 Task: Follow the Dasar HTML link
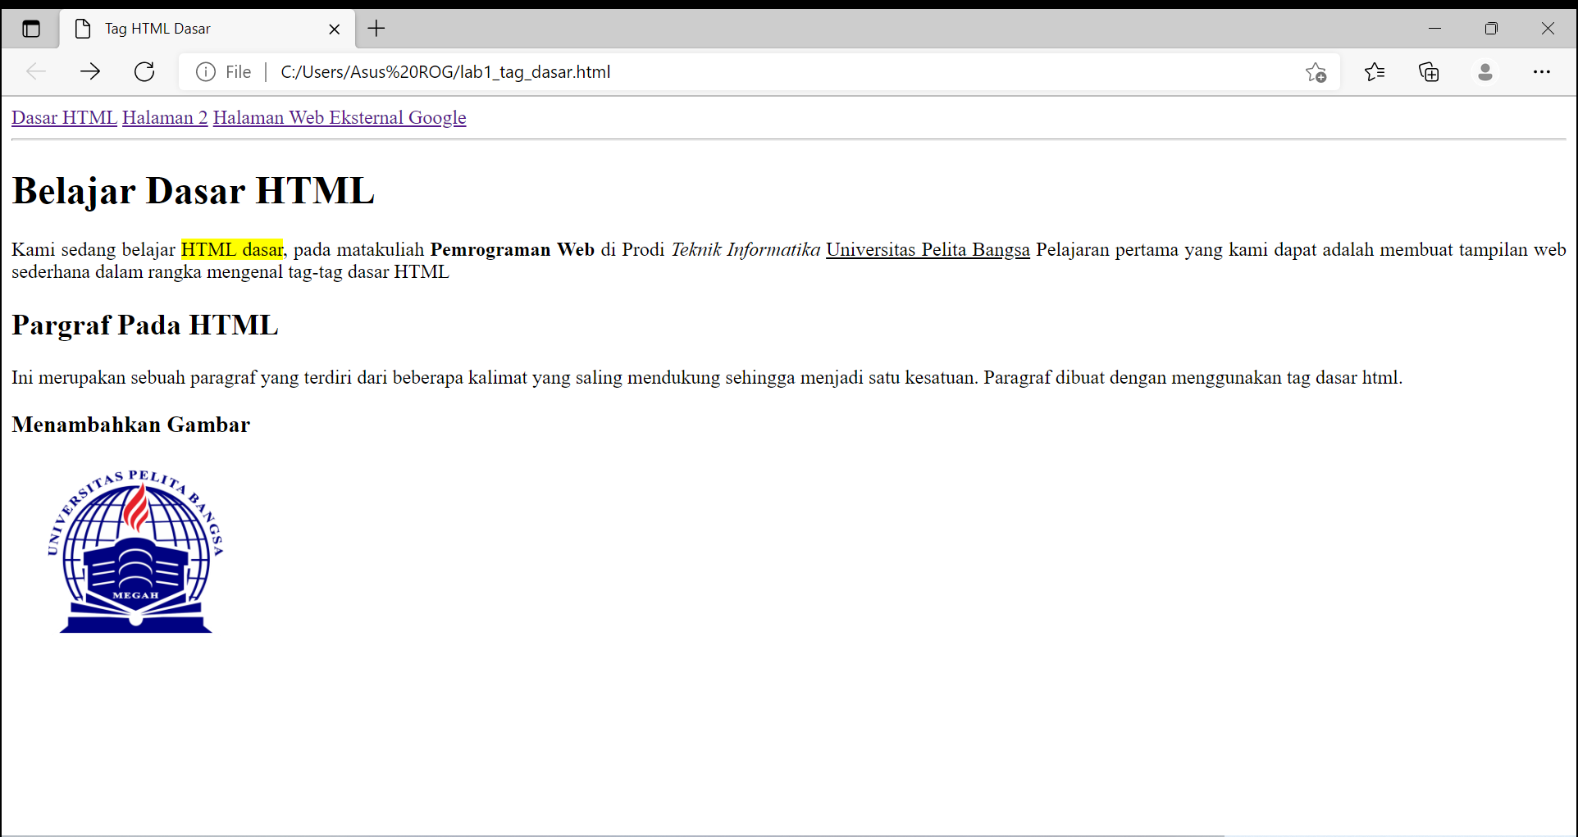64,117
